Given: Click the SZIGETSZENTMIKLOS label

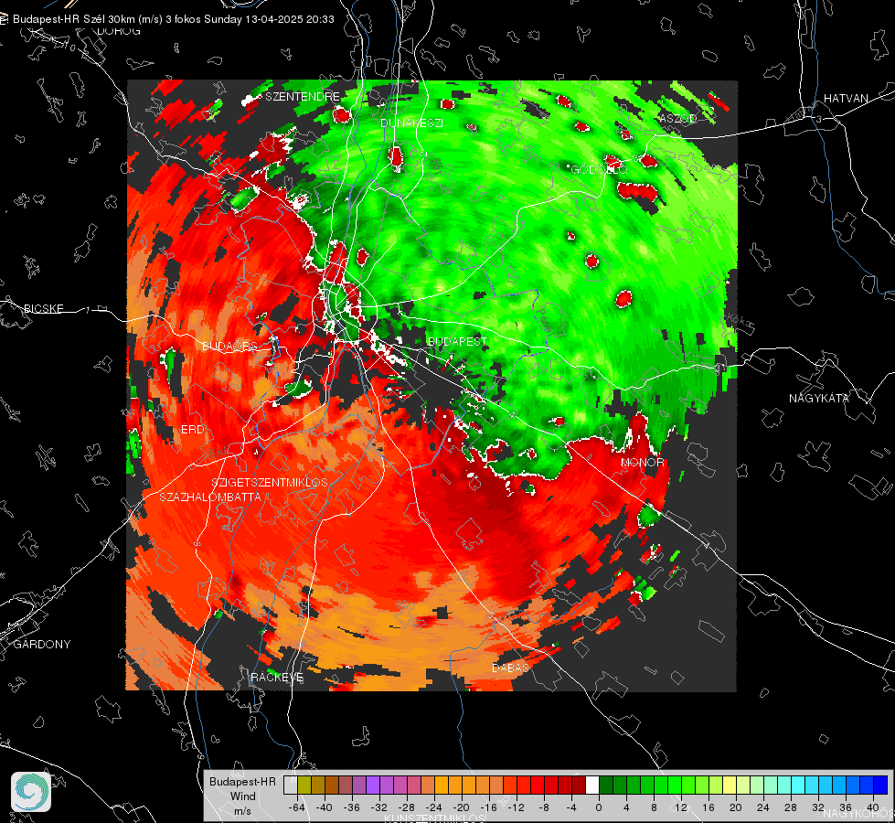Looking at the screenshot, I should [x=270, y=482].
